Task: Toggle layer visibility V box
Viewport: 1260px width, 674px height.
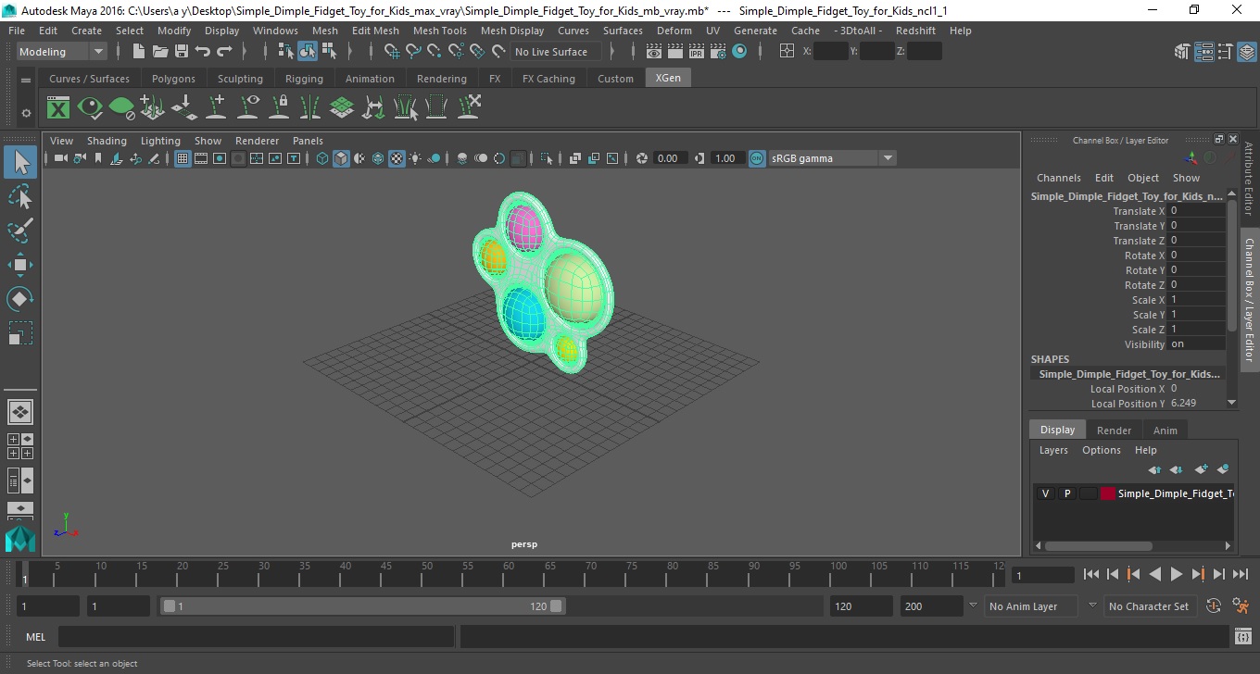Action: click(x=1045, y=493)
